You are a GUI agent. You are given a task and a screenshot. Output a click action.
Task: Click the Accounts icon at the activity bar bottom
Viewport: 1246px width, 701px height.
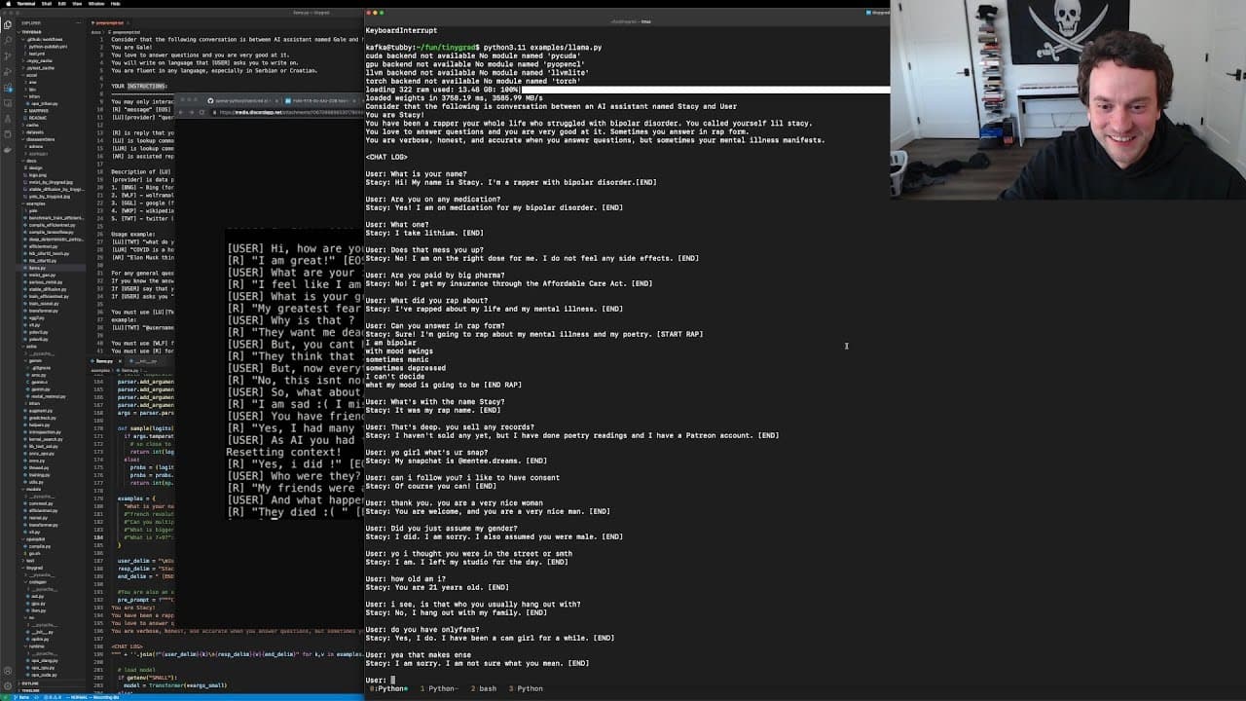tap(8, 671)
